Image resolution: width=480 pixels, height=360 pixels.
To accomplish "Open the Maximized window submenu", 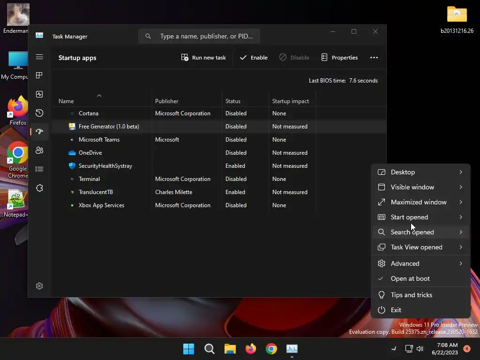I will [x=420, y=202].
